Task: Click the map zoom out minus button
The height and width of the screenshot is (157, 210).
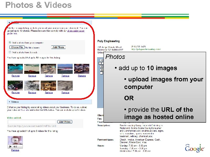Action: pos(101,73)
